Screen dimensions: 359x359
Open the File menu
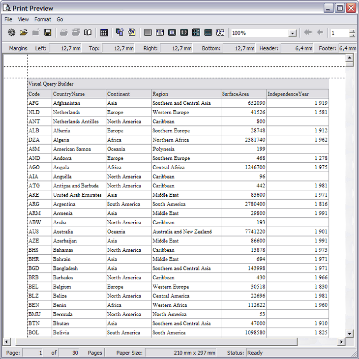coord(8,20)
